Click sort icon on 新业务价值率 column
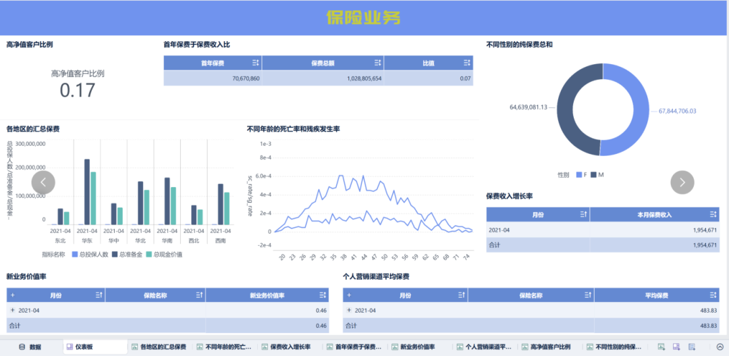Viewport: 729px width, 356px height. (x=323, y=295)
